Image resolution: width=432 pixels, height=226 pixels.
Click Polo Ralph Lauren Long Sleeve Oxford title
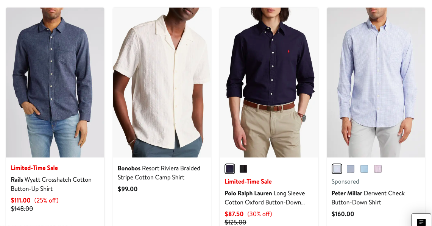coord(265,198)
